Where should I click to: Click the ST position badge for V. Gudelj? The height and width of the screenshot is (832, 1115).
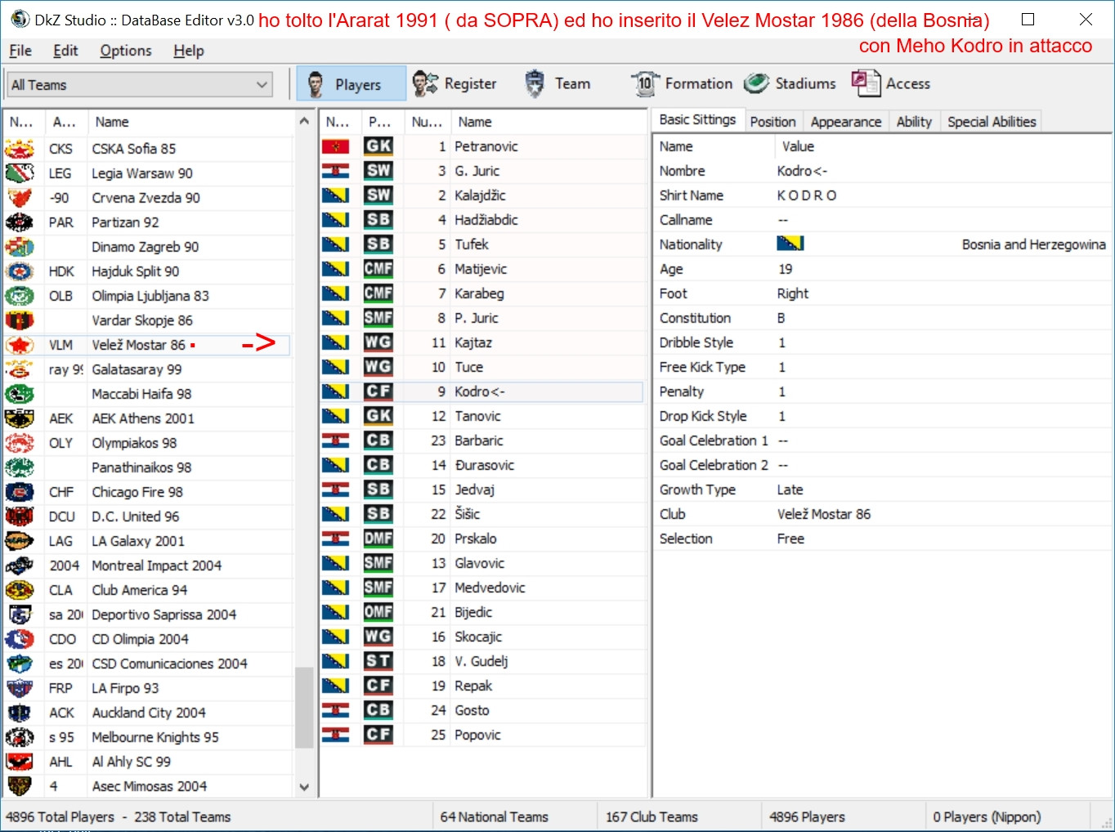click(x=378, y=661)
